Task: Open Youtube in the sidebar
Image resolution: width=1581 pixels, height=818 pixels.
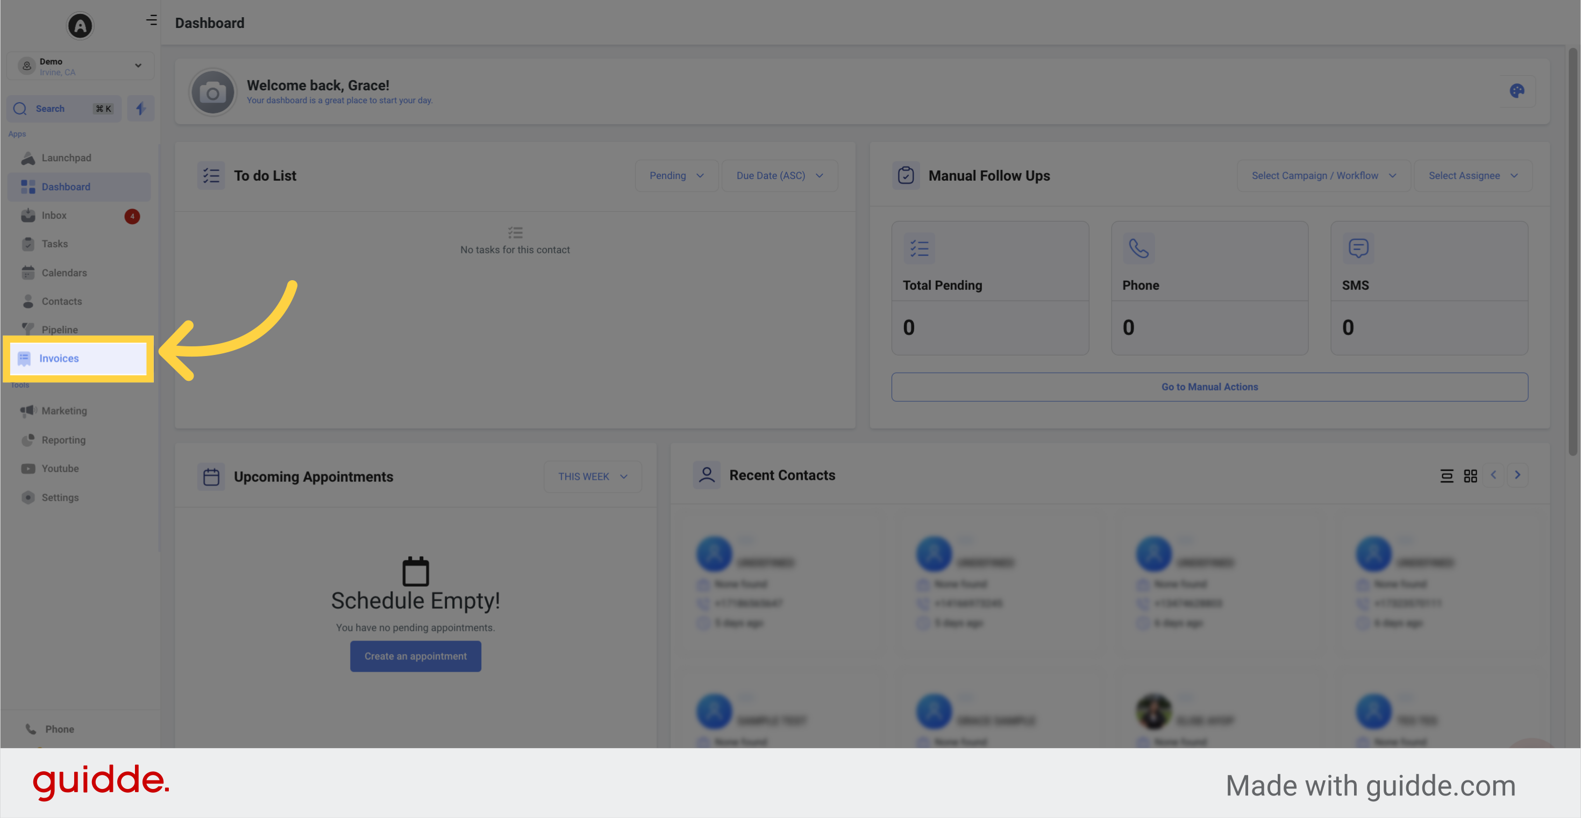Action: [x=79, y=469]
